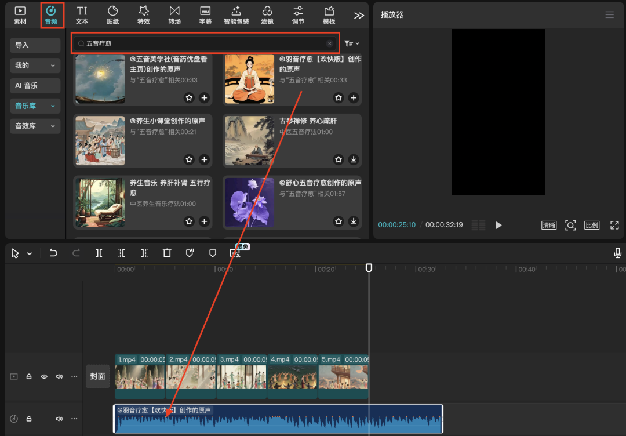
Task: Open the 特效 (effects) panel
Action: coord(144,15)
